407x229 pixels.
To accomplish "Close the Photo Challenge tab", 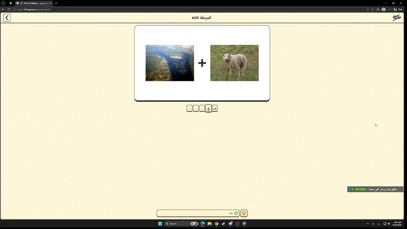I will 50,3.
